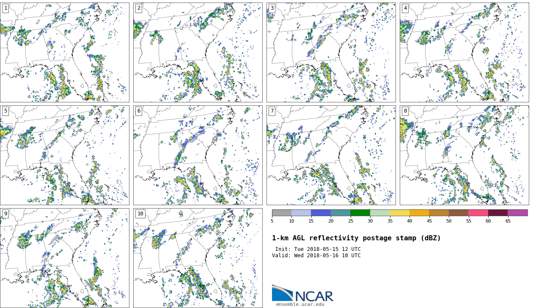Choose the pink 55–60 dBZ swatch
Screen dimensions: 533x308
click(x=478, y=213)
